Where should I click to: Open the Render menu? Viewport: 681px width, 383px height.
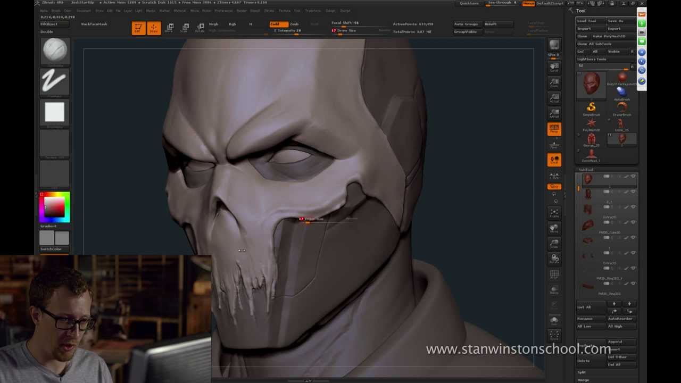pyautogui.click(x=242, y=11)
